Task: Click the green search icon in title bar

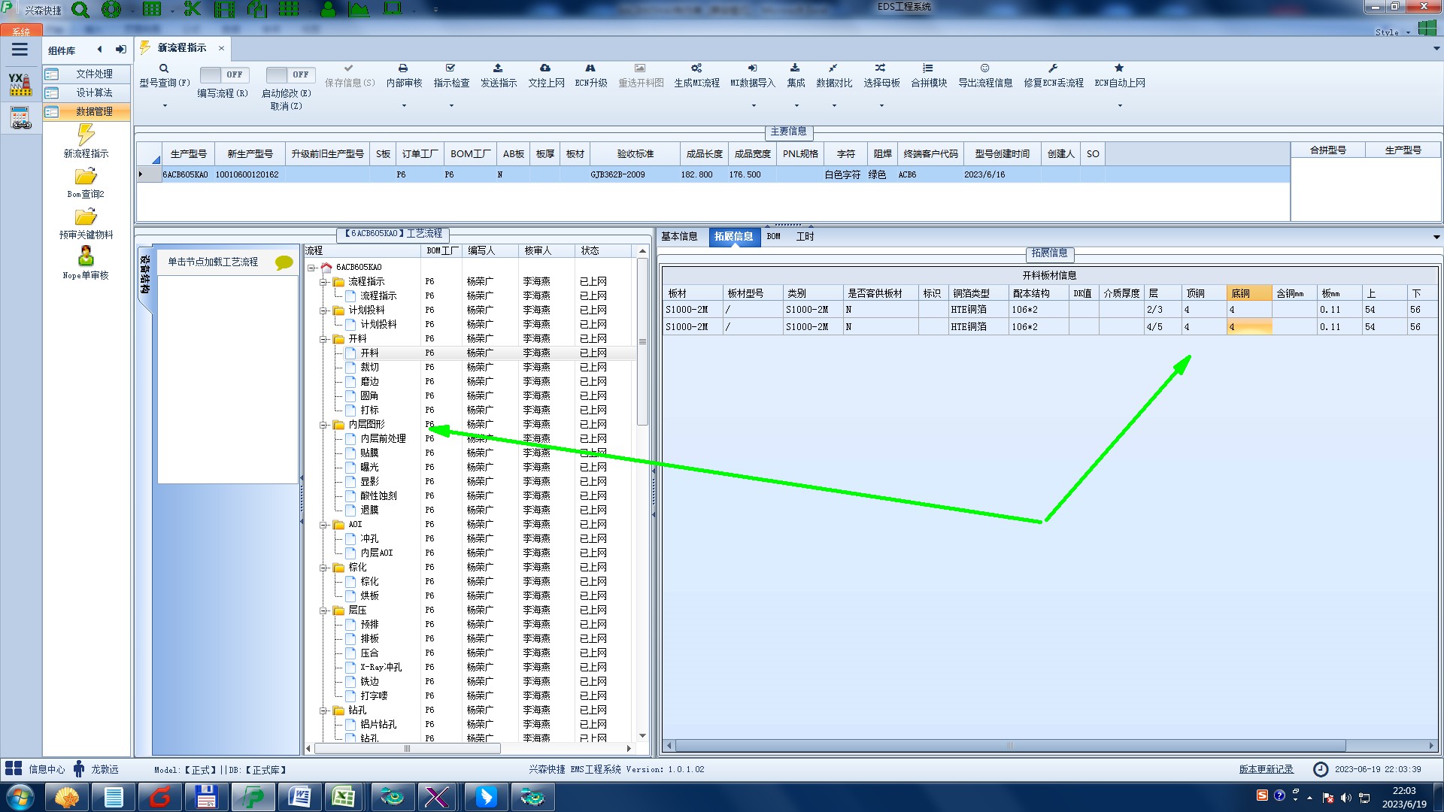Action: pos(80,10)
